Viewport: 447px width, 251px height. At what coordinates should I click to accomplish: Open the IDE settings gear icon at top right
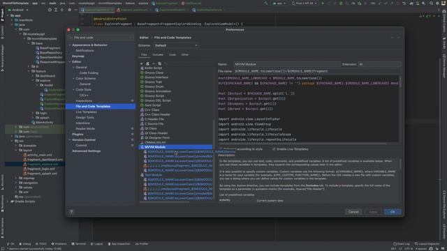coord(437,3)
